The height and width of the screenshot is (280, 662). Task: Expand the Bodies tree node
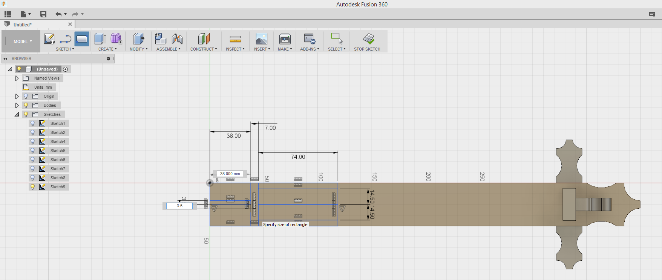pyautogui.click(x=17, y=105)
